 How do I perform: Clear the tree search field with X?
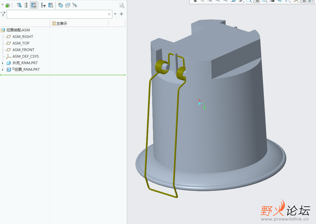pos(109,14)
